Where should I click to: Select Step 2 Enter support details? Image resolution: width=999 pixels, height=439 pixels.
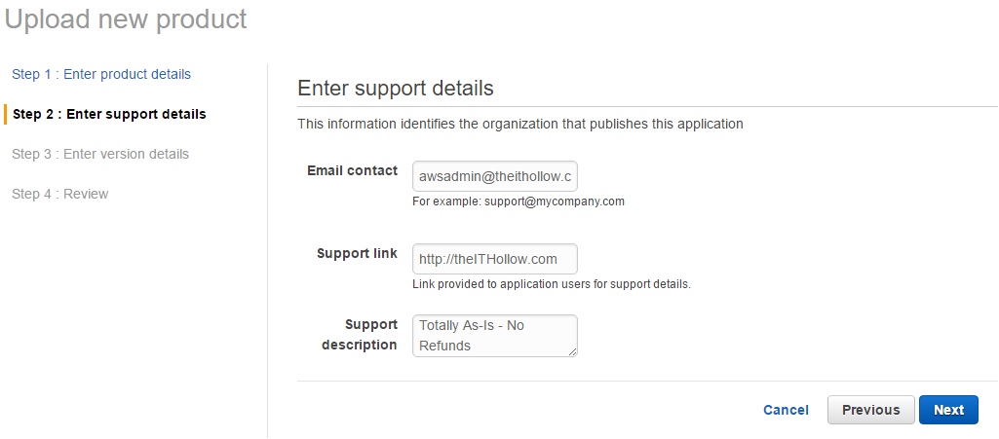[109, 114]
